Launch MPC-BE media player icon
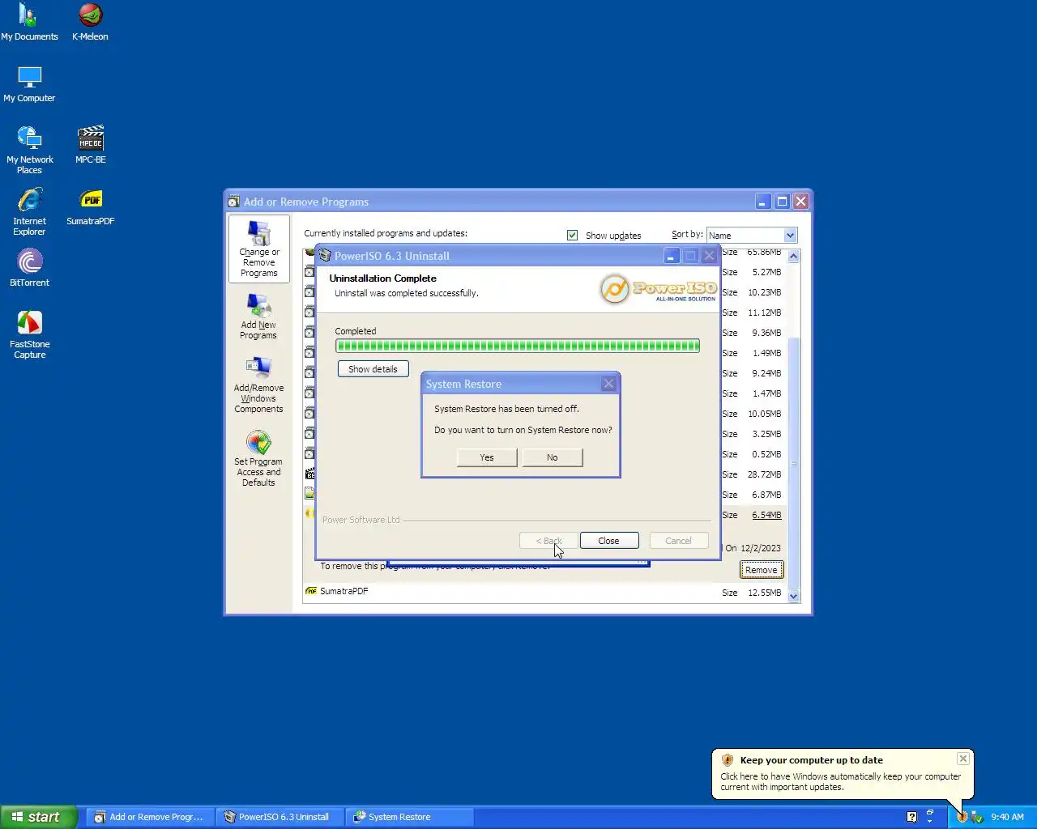The width and height of the screenshot is (1037, 829). [90, 145]
